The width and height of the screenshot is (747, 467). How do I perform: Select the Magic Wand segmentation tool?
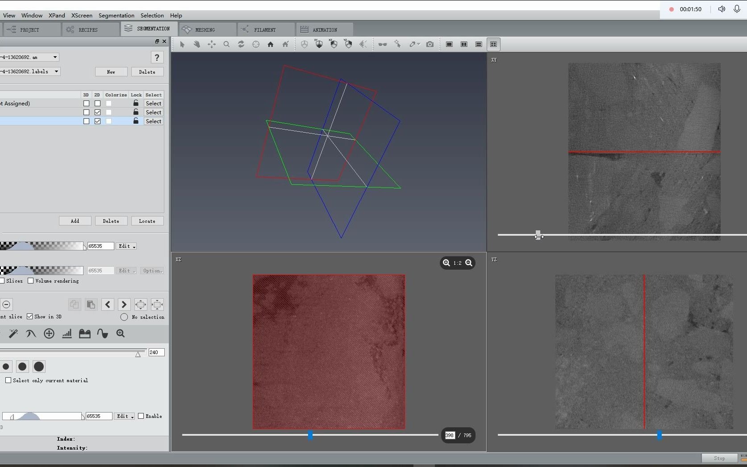(x=13, y=334)
